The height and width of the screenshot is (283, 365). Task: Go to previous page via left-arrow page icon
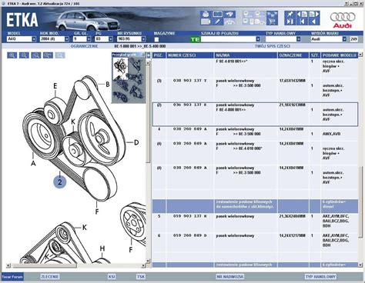click(x=302, y=14)
